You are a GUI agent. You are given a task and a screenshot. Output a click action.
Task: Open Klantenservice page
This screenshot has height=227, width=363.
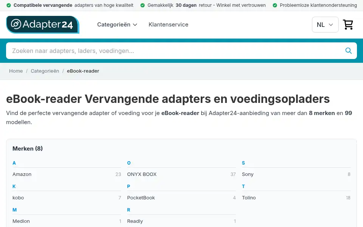[x=168, y=25]
